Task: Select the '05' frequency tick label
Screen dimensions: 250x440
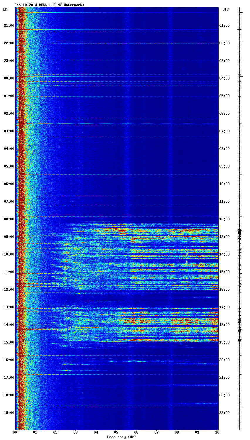Action: pos(116,432)
